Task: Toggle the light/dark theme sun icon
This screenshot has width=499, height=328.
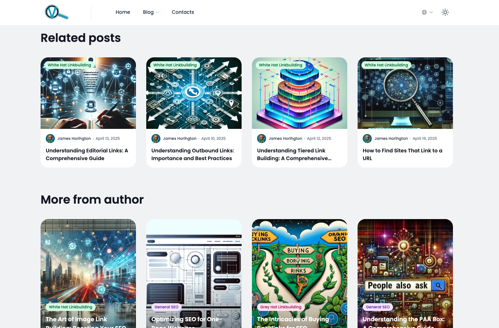Action: click(x=445, y=12)
